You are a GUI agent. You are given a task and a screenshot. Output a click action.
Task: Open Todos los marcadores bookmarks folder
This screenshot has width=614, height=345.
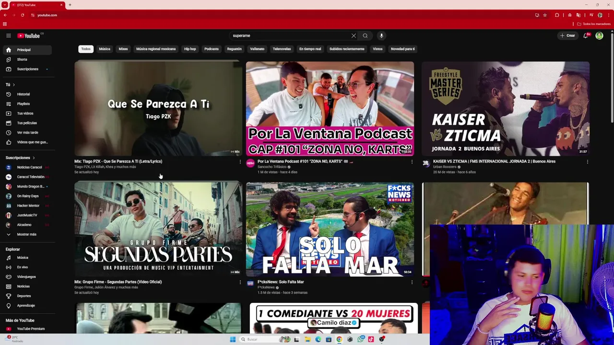594,24
